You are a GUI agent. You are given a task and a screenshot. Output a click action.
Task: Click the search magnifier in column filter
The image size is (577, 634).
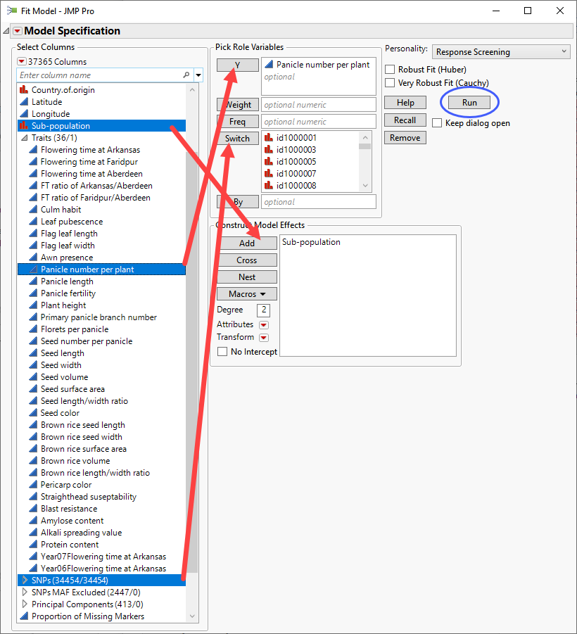click(x=186, y=75)
